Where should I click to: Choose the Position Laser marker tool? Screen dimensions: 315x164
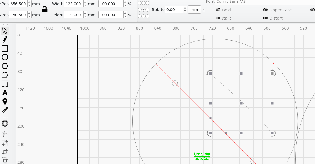(x=5, y=101)
